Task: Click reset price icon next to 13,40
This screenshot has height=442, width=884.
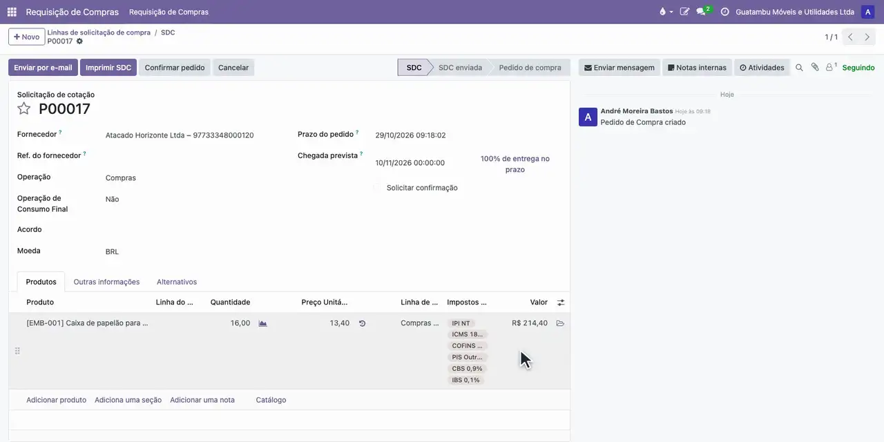Action: (x=363, y=323)
